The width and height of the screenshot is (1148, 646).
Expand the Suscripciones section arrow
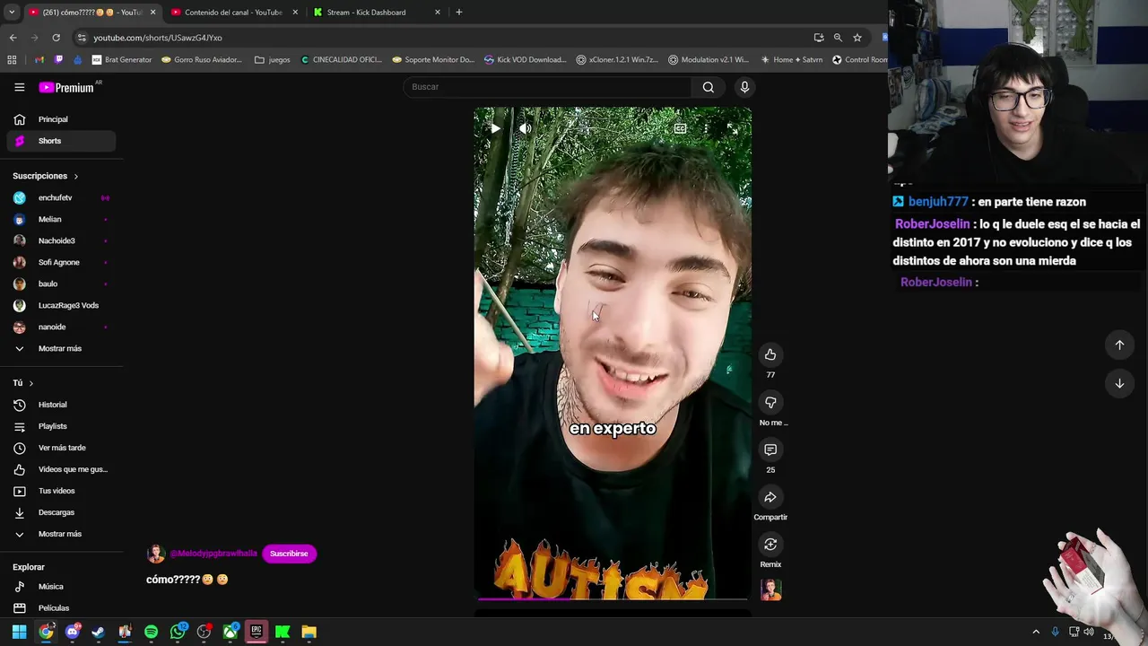tap(75, 176)
